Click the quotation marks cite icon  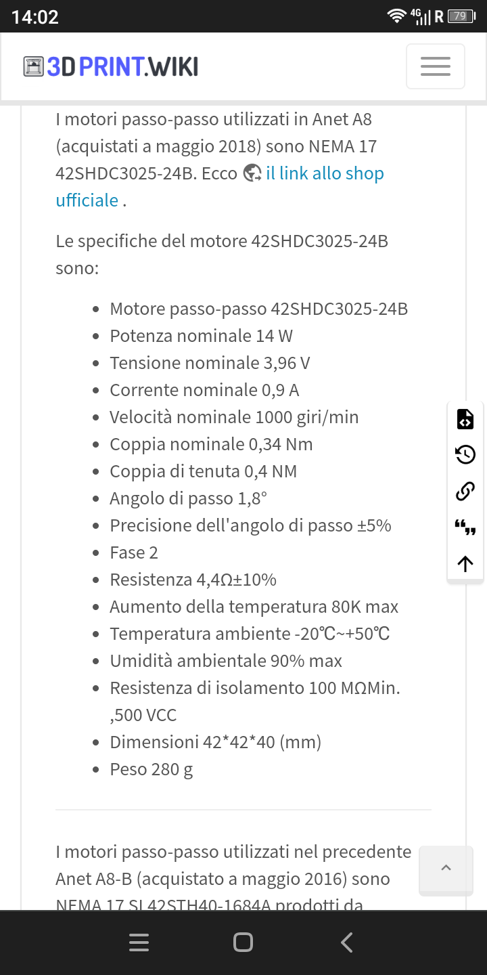tap(465, 527)
